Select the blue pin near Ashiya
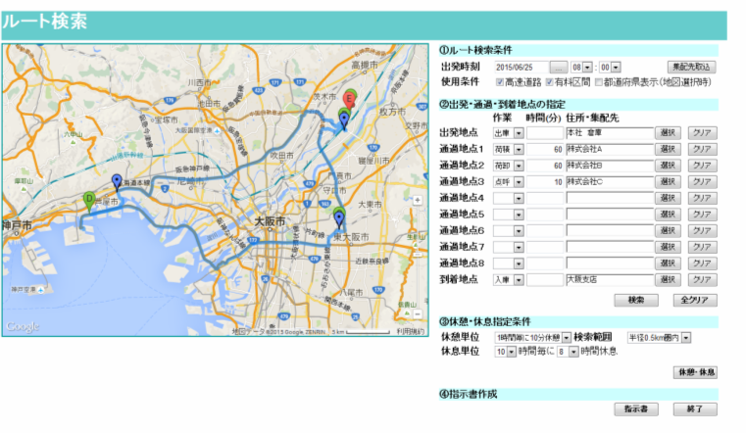 tap(117, 182)
